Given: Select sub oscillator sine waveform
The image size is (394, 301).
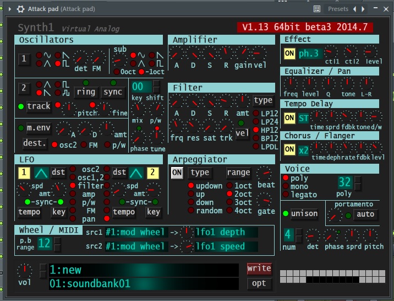Looking at the screenshot, I should (133, 55).
